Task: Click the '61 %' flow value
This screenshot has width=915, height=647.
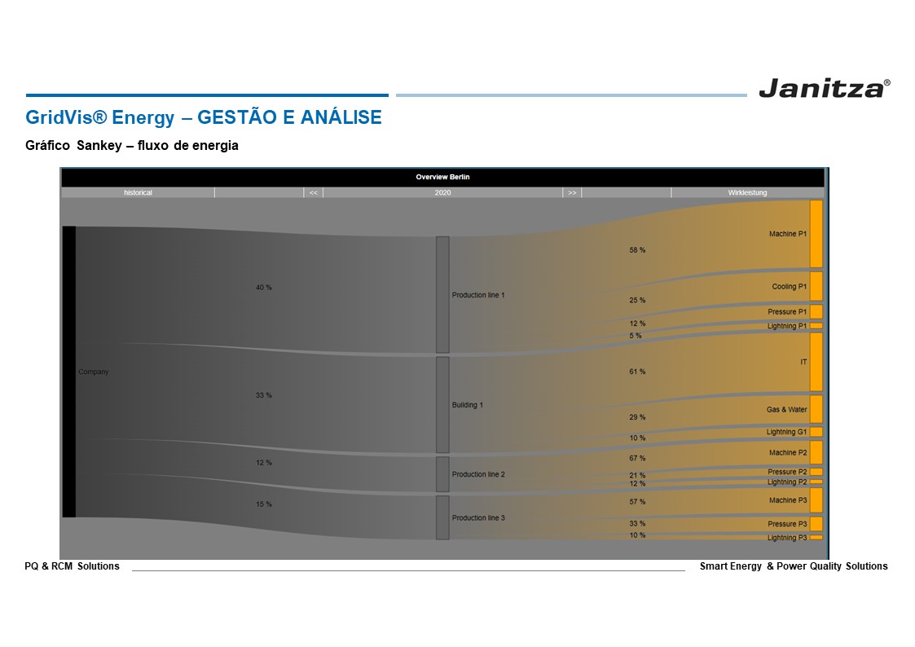Action: pyautogui.click(x=637, y=372)
